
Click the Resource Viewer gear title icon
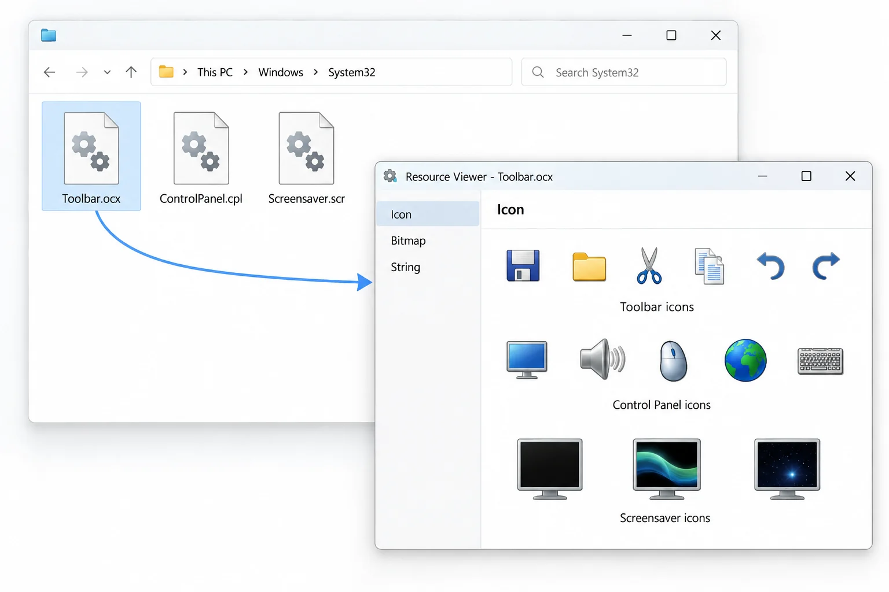390,176
